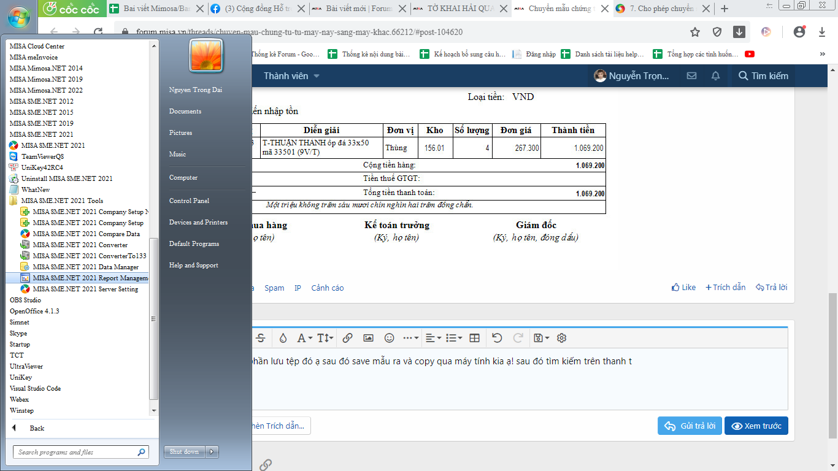Apply strikethrough formatting in editor toolbar

[261, 338]
